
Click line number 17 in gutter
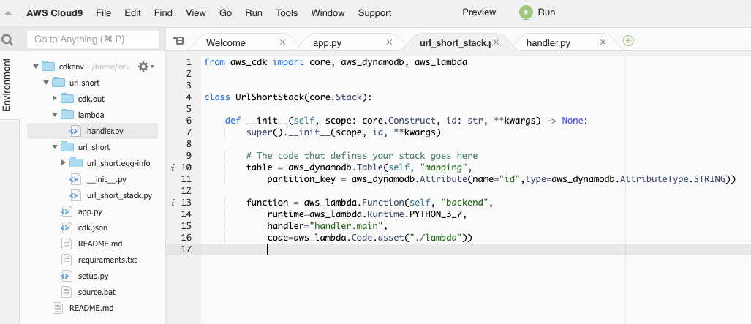pos(186,249)
